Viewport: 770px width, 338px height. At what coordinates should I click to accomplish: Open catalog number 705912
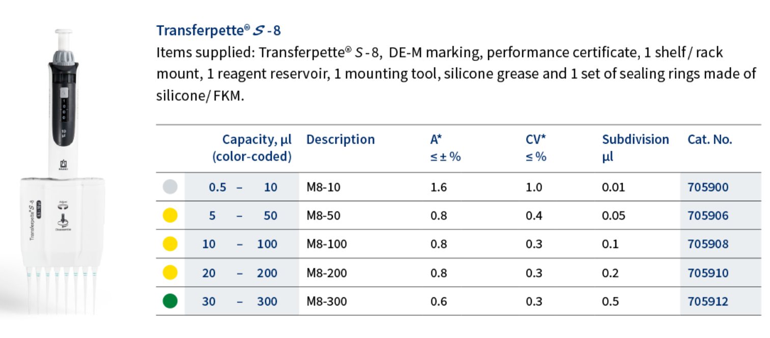coord(708,301)
